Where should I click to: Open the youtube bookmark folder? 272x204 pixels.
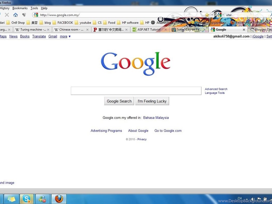[x=83, y=23]
